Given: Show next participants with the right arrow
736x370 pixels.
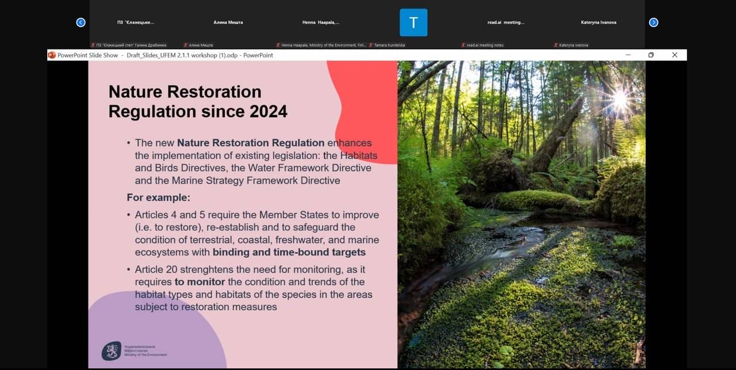Looking at the screenshot, I should click(653, 22).
